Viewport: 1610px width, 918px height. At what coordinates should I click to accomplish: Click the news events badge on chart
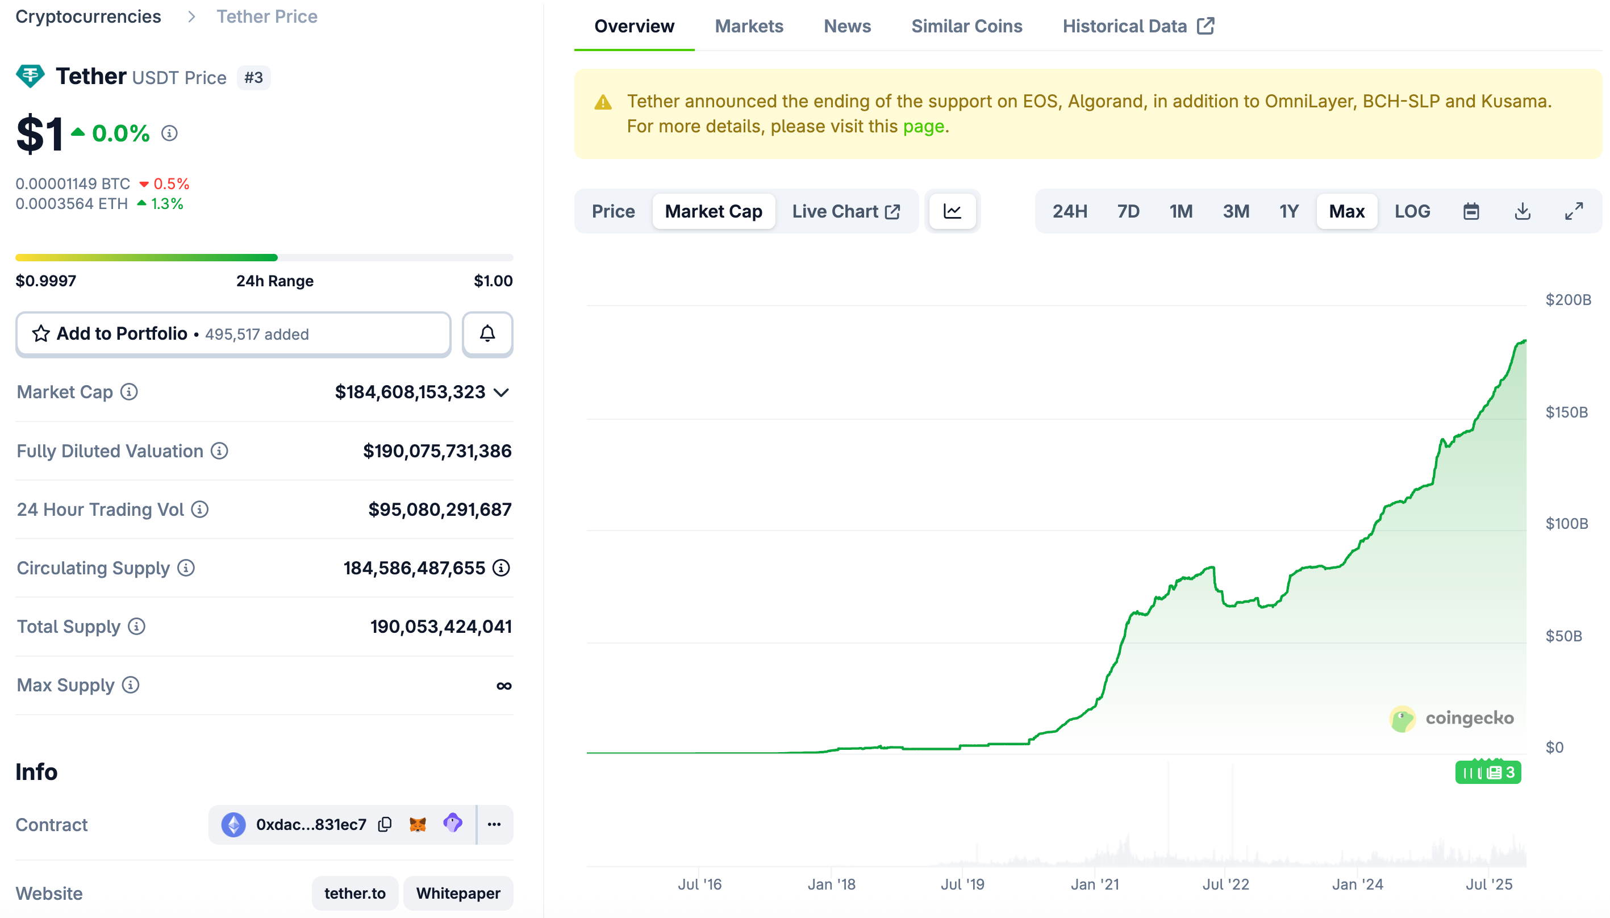tap(1487, 773)
